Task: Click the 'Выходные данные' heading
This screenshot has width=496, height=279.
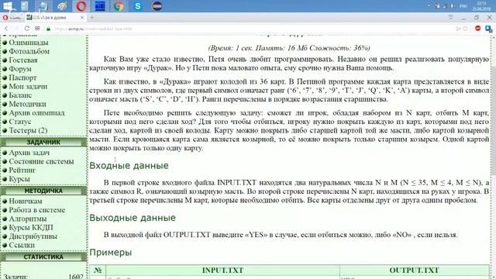Action: pos(133,218)
